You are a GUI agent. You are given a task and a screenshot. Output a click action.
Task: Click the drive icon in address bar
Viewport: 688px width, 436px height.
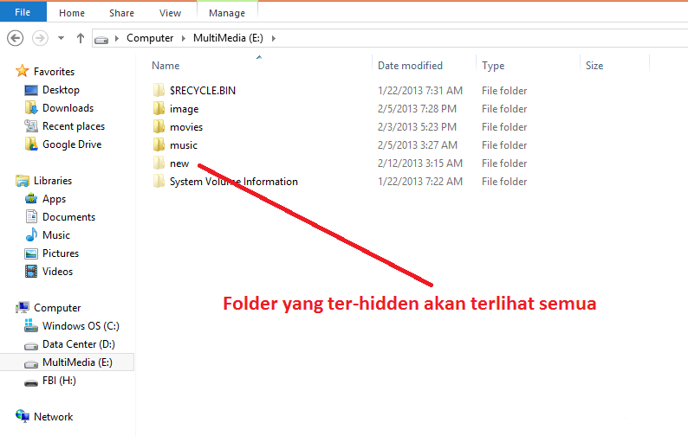(101, 40)
